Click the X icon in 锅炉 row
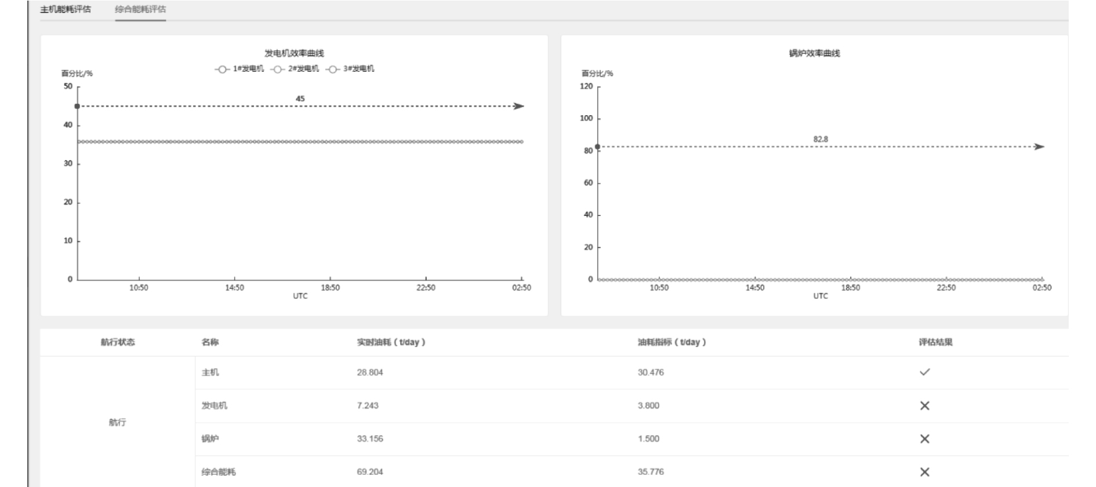This screenshot has height=487, width=1096. point(924,439)
